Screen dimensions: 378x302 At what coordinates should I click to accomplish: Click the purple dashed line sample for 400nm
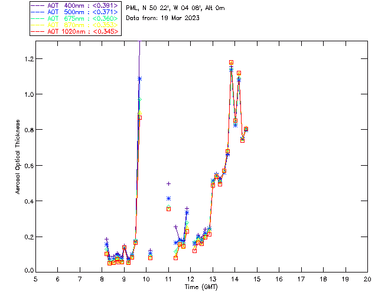38,5
